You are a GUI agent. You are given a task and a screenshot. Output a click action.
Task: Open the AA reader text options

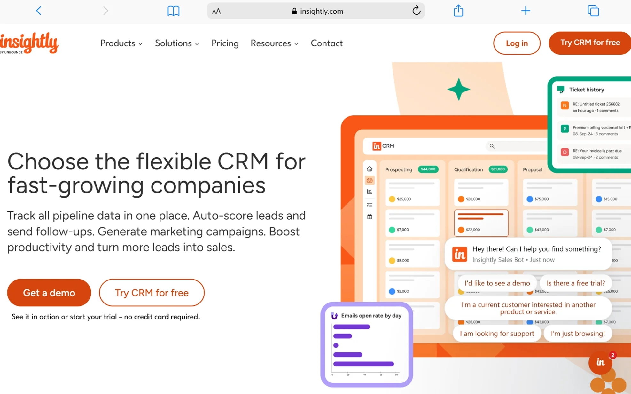[x=216, y=11]
